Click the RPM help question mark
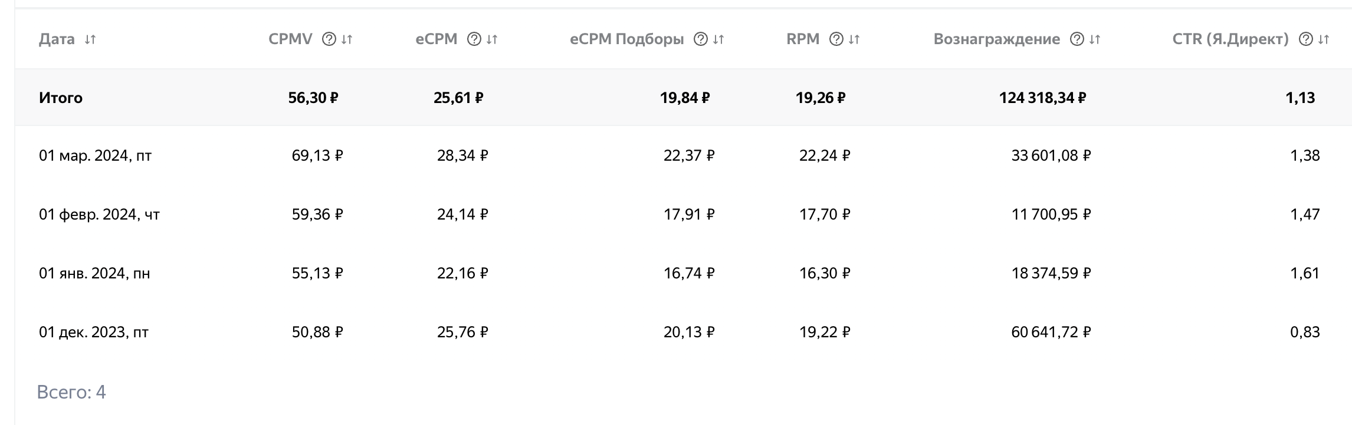1352x425 pixels. 836,39
